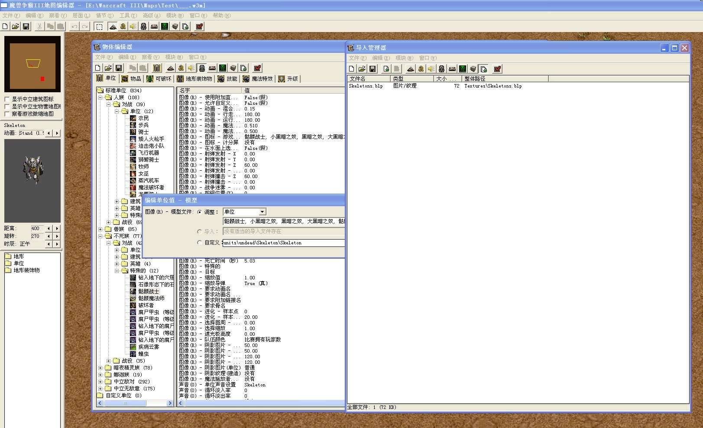This screenshot has width=703, height=428.
Task: Click Open Map icon in main toolbar
Action: 16,26
